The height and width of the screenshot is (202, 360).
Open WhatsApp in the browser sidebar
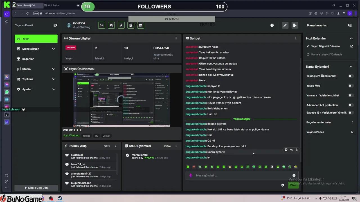7,92
